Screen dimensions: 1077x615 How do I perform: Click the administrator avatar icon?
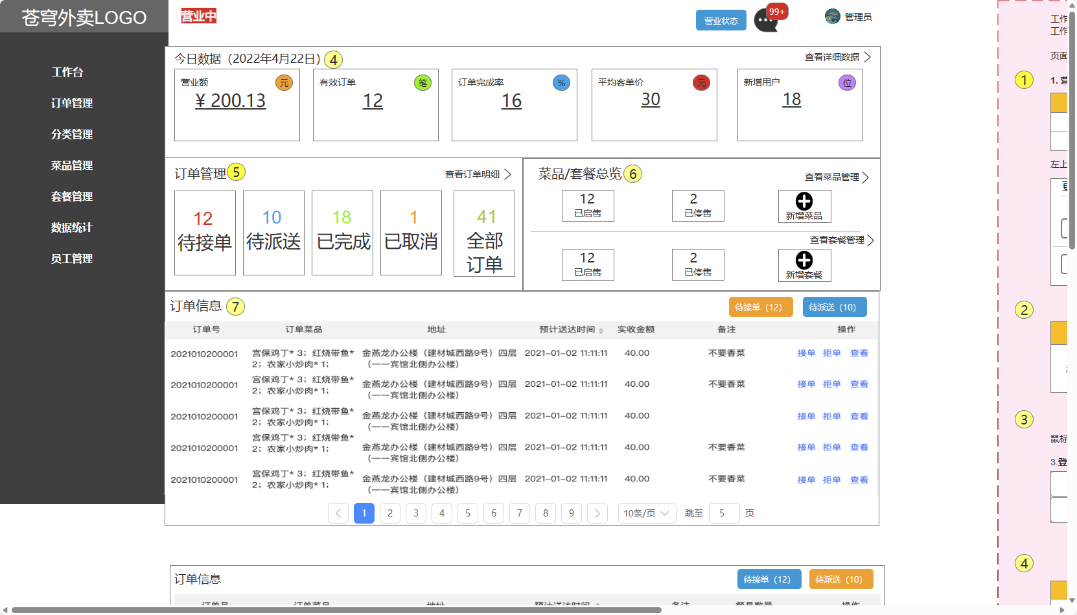(833, 16)
